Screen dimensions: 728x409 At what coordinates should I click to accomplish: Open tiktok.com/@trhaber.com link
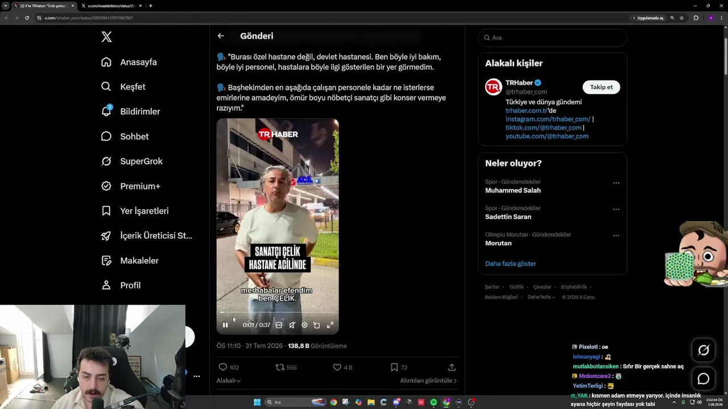[x=543, y=128]
